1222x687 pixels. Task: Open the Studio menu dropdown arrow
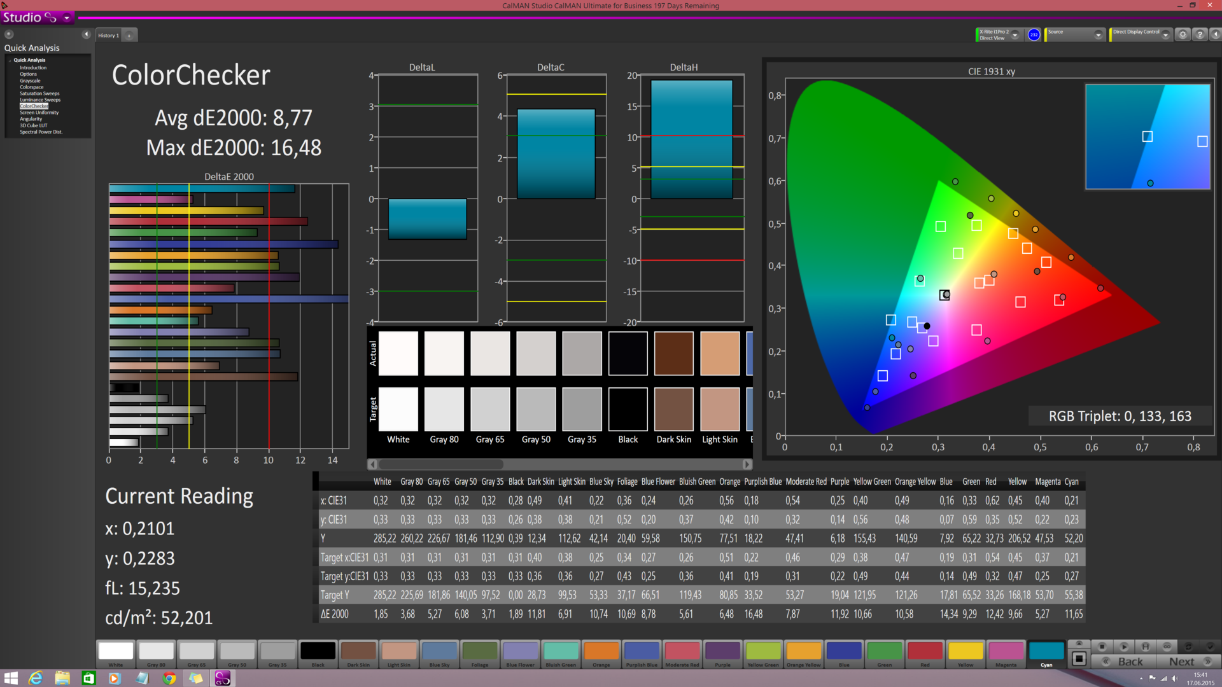(x=67, y=18)
